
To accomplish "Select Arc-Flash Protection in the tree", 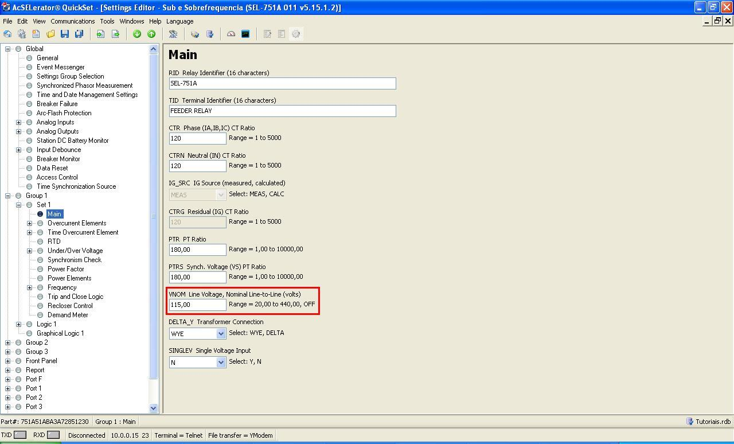I will 64,113.
